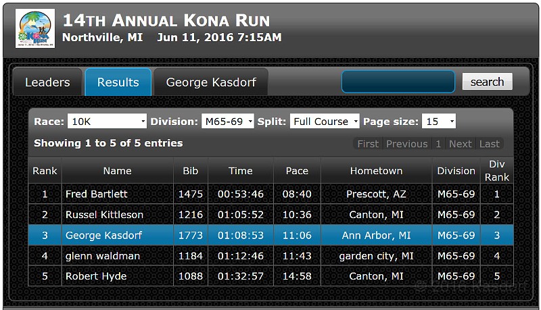Click the Previous page button
541x310 pixels.
pyautogui.click(x=406, y=144)
